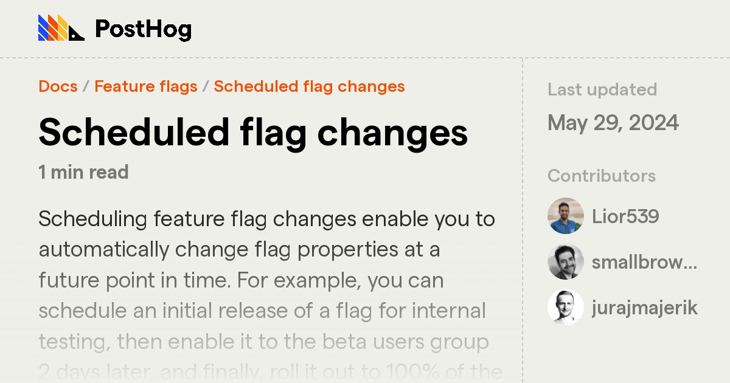Click smallbrownbike's grayscale avatar
730x383 pixels.
point(566,261)
